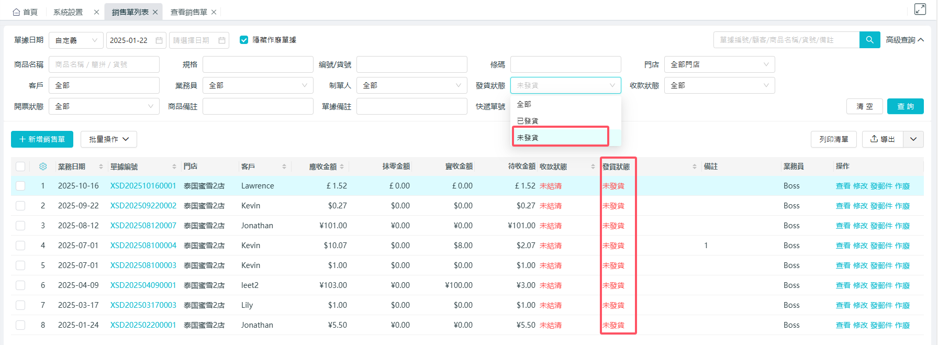938x345 pixels.
Task: Select 已發貨 from dropdown list
Action: click(528, 121)
